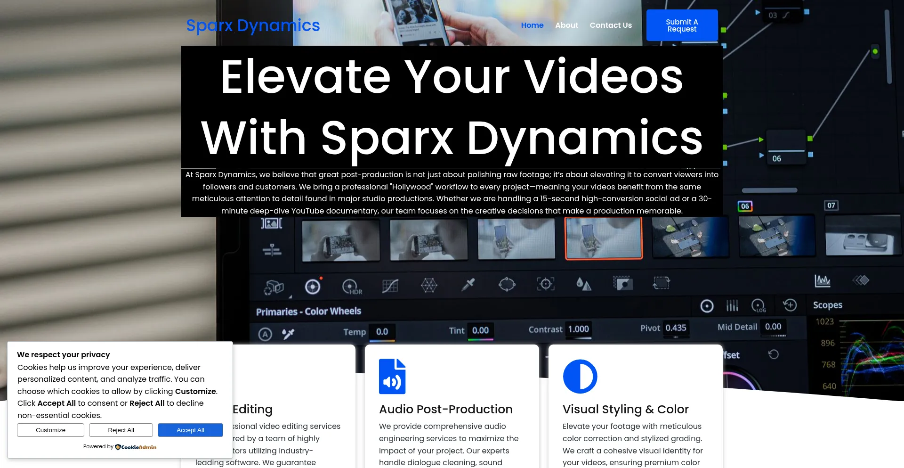Click the "We provide comprehensive audio" description text

(x=449, y=444)
